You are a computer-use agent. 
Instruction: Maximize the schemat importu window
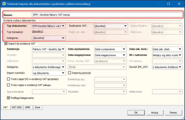[x=169, y=4]
